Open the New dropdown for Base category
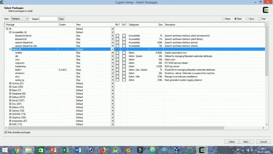This screenshot has height=154, width=273. point(112,90)
